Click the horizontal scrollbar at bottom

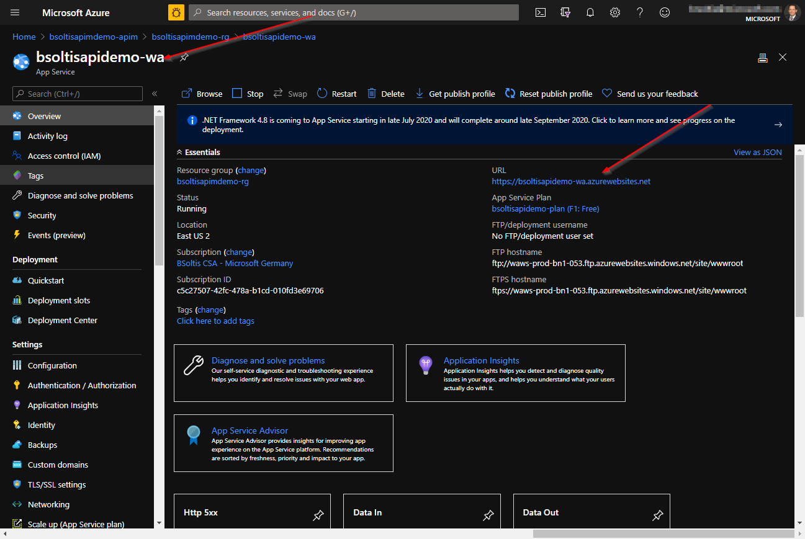(x=663, y=533)
